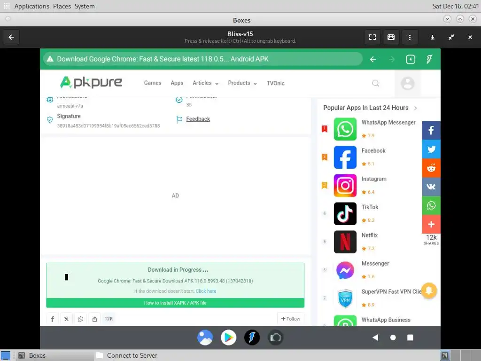Viewport: 481px width, 361px height.
Task: Open the TikTok app icon
Action: coord(345,214)
